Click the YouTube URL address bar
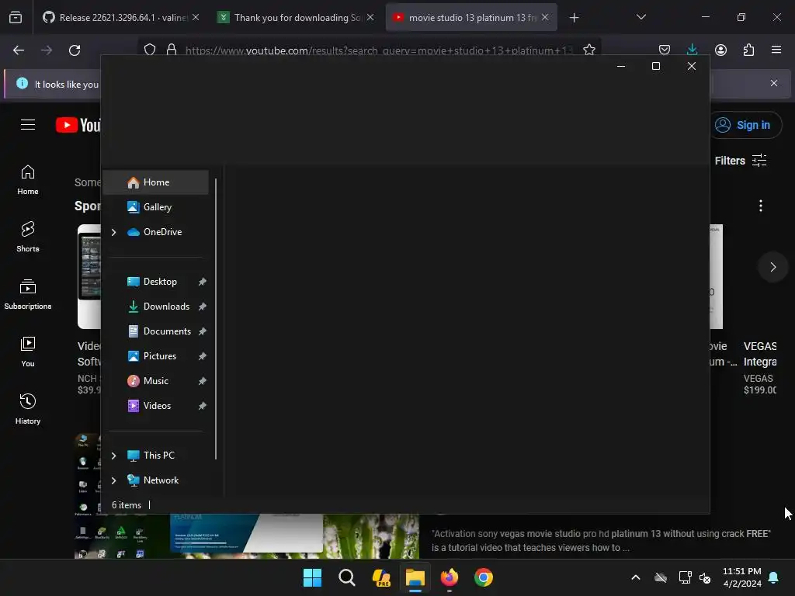The image size is (795, 596). (379, 50)
